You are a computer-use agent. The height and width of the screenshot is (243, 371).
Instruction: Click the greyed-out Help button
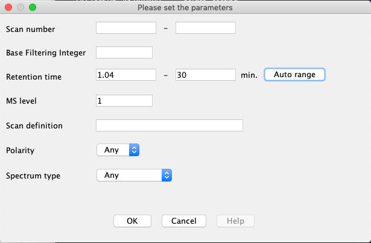235,221
